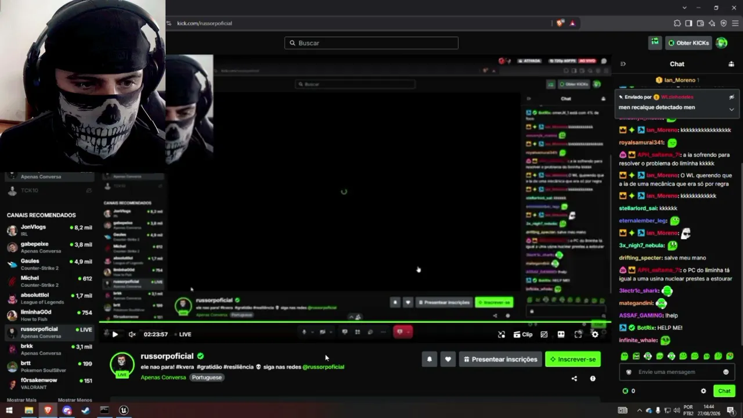Click the Brave Rewards triangle icon

572,23
